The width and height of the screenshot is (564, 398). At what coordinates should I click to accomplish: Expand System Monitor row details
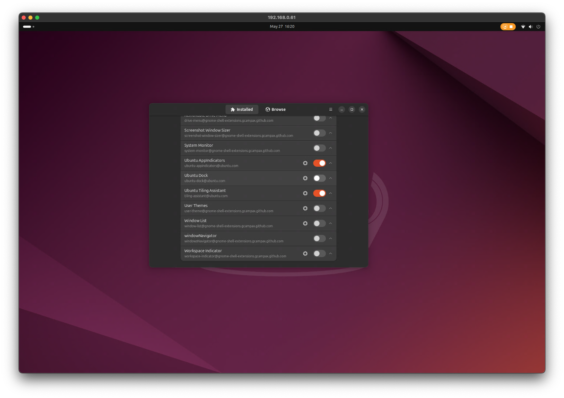(330, 148)
